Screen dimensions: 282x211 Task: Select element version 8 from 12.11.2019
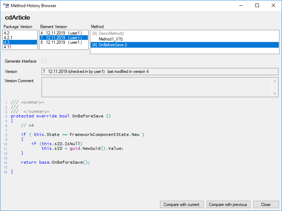64,42
